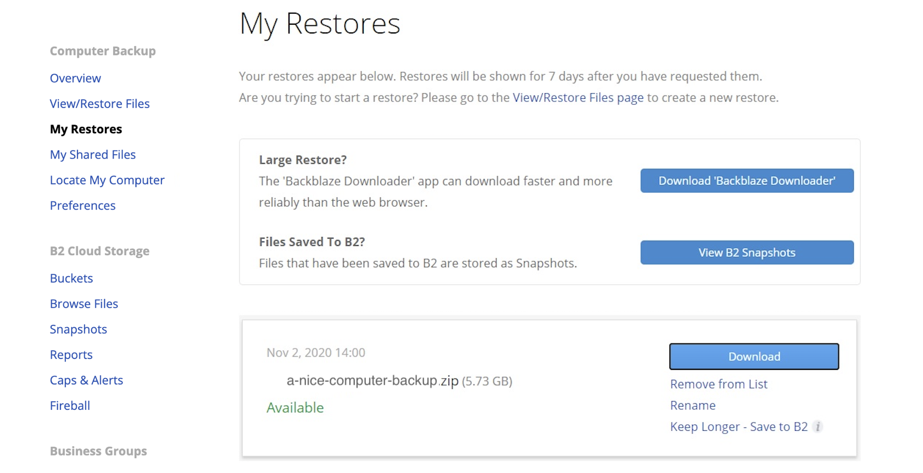Follow View/Restore Files page link in description
This screenshot has height=473, width=923.
pyautogui.click(x=578, y=98)
